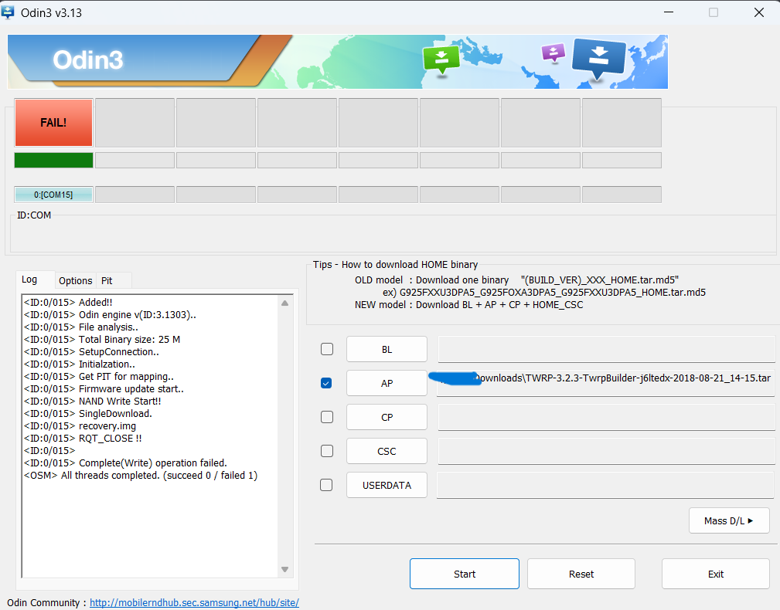Open the Odin Community link
The height and width of the screenshot is (610, 780).
(x=194, y=602)
